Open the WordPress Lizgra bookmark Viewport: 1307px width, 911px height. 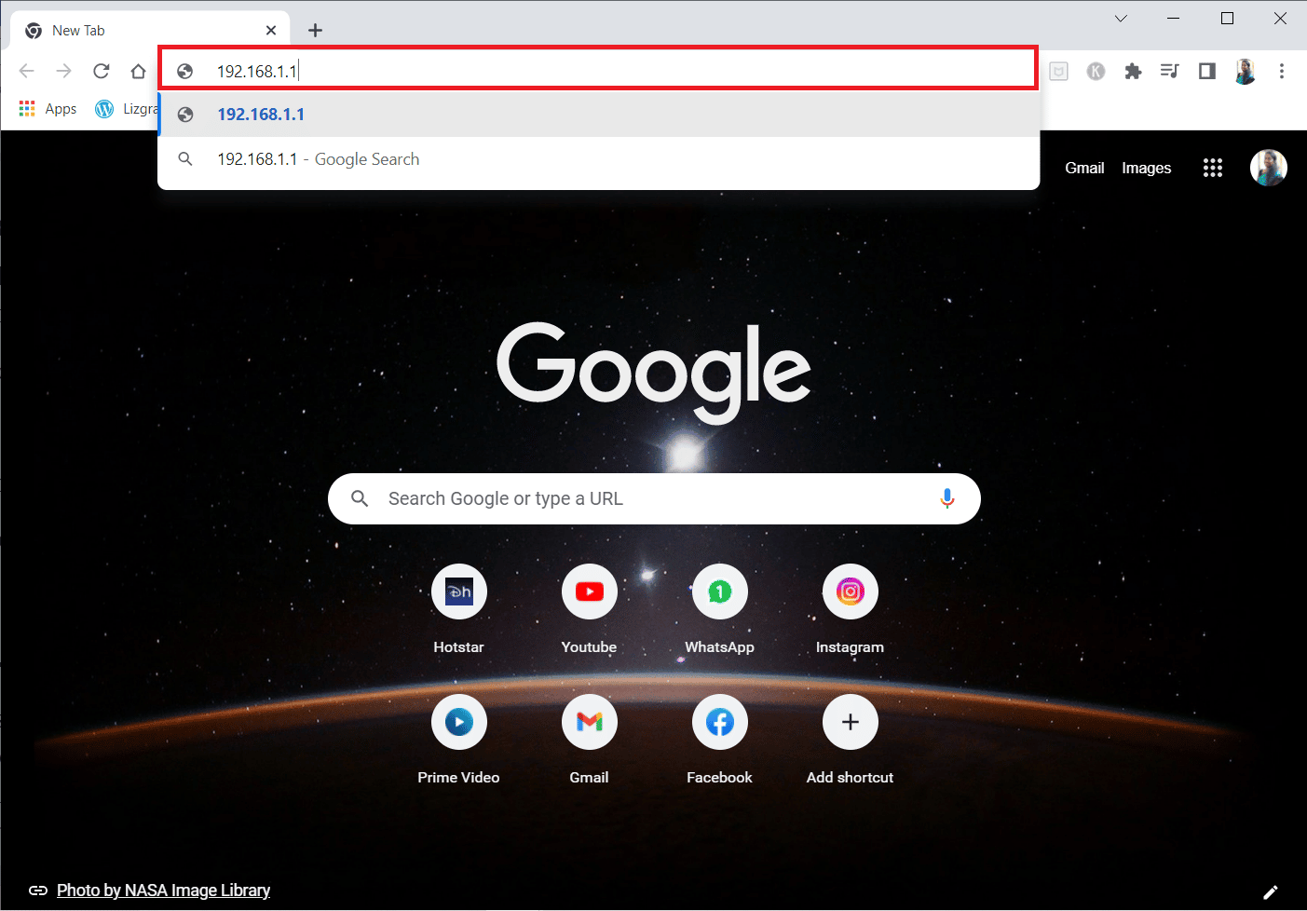click(127, 109)
